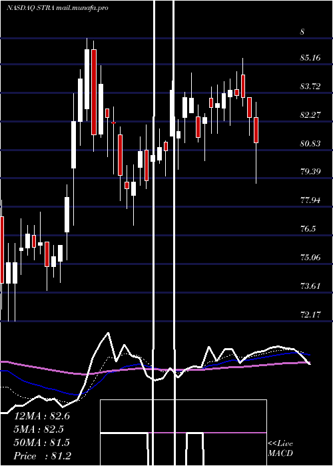Click the 'NASDAQ STRA mail.munafa.pro' chart title

tap(57, 8)
